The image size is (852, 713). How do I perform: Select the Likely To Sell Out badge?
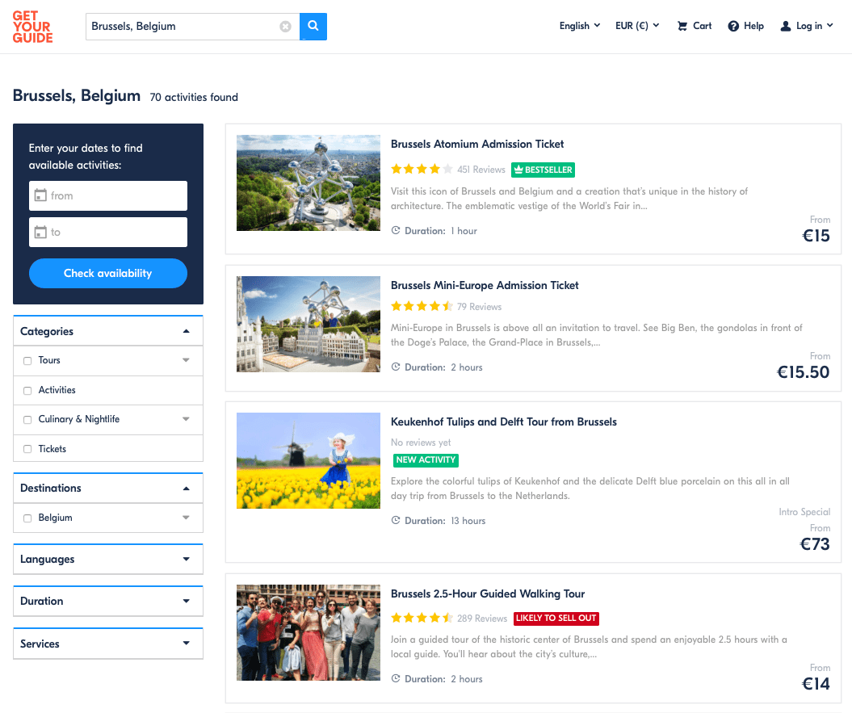(x=556, y=618)
